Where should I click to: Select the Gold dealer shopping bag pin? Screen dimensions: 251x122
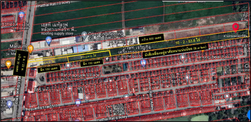[22, 14]
